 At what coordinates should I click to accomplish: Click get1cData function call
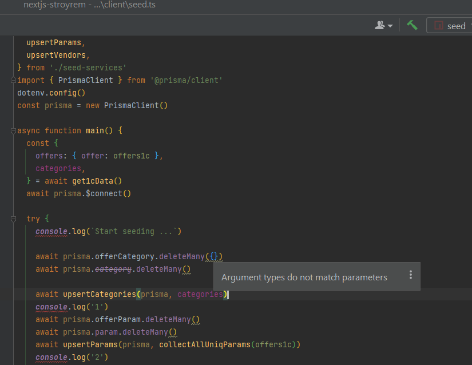coord(93,181)
